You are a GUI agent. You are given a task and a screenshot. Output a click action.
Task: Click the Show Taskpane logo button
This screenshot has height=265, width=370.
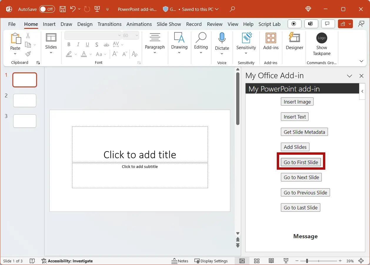pyautogui.click(x=321, y=38)
